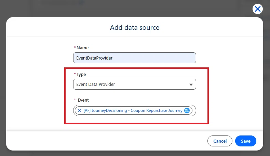Save the new data source
The width and height of the screenshot is (270, 156).
[x=245, y=141]
